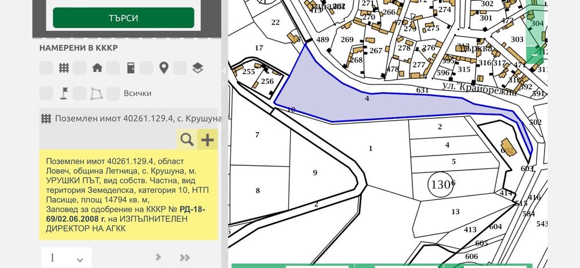Click the flag marker icon
This screenshot has width=580, height=268.
tap(64, 93)
